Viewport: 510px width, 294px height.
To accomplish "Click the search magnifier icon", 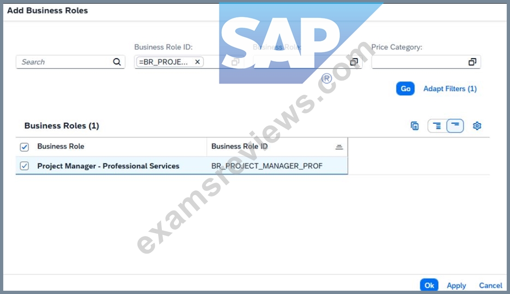I will click(117, 62).
